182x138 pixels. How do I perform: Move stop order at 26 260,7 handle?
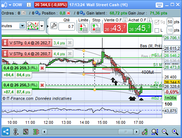[5, 53]
